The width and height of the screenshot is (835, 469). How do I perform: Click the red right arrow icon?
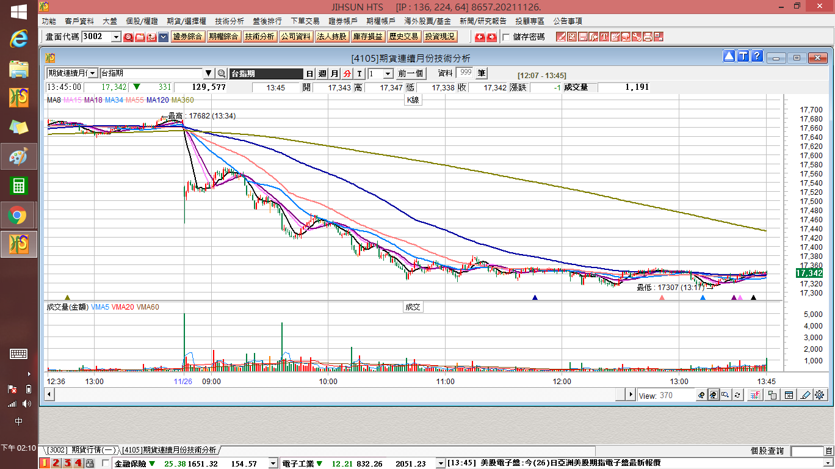tap(491, 37)
